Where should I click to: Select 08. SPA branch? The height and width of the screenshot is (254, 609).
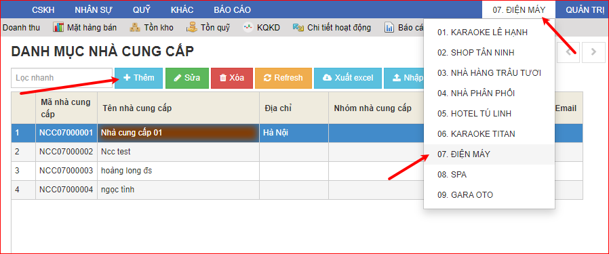[490, 175]
